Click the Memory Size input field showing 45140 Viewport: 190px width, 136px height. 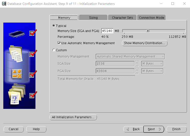[x=107, y=31]
